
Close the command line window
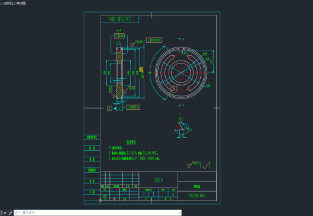5,213
